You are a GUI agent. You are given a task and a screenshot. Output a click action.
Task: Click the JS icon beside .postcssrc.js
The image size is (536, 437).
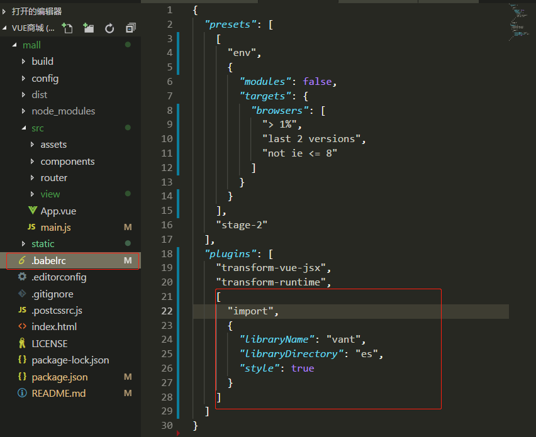22,310
